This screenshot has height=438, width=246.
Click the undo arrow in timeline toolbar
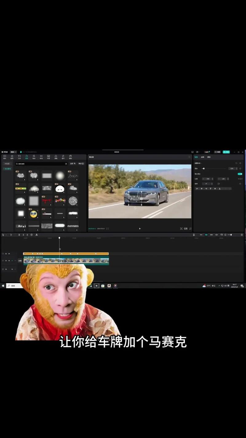point(11,235)
